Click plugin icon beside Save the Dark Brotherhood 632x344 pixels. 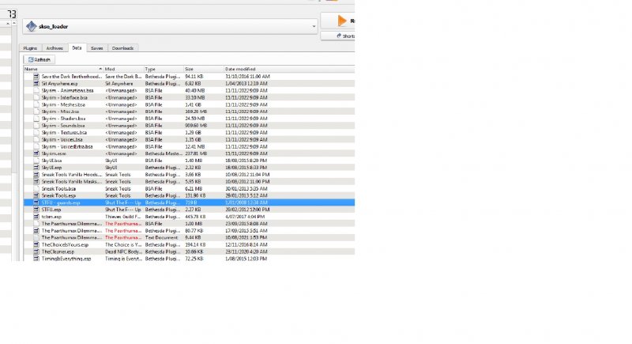(x=36, y=76)
